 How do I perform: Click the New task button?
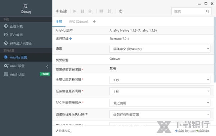(x=61, y=11)
